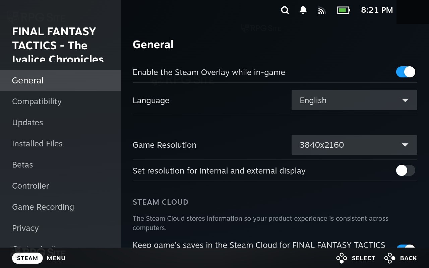Disable the Steam Overlay while in-game toggle
The image size is (429, 268).
(406, 72)
